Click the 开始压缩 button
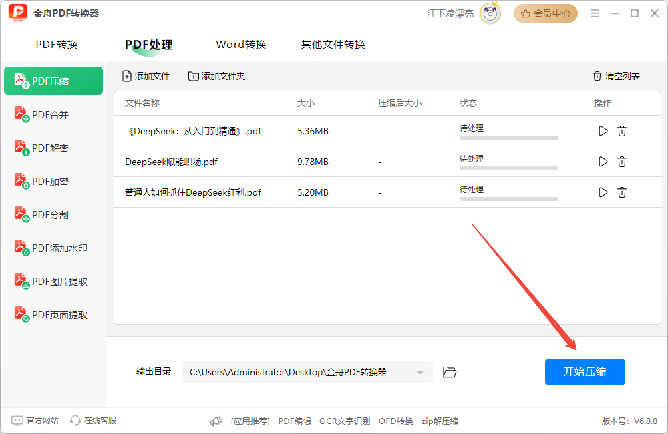 (x=585, y=372)
